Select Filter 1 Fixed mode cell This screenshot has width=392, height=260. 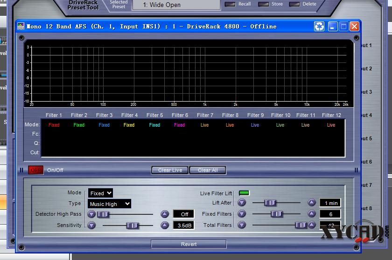click(x=54, y=125)
